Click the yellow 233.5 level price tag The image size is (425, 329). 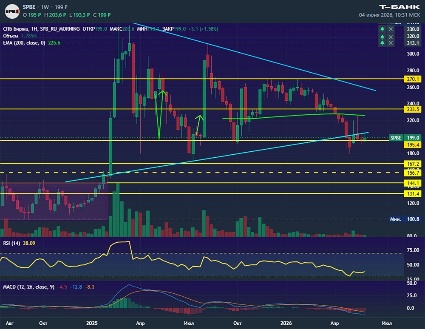click(413, 109)
